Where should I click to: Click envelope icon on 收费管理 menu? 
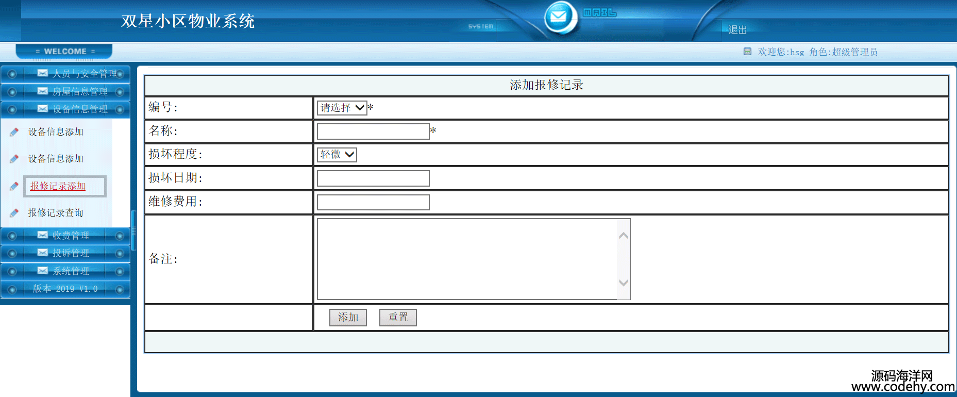tap(43, 235)
